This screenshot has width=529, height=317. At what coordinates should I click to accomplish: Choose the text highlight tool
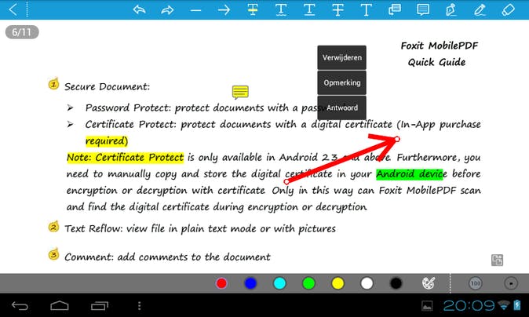253,9
